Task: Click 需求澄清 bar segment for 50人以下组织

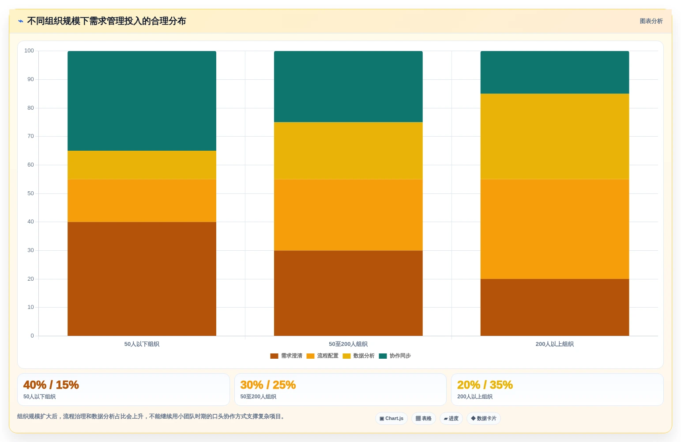Action: (142, 279)
